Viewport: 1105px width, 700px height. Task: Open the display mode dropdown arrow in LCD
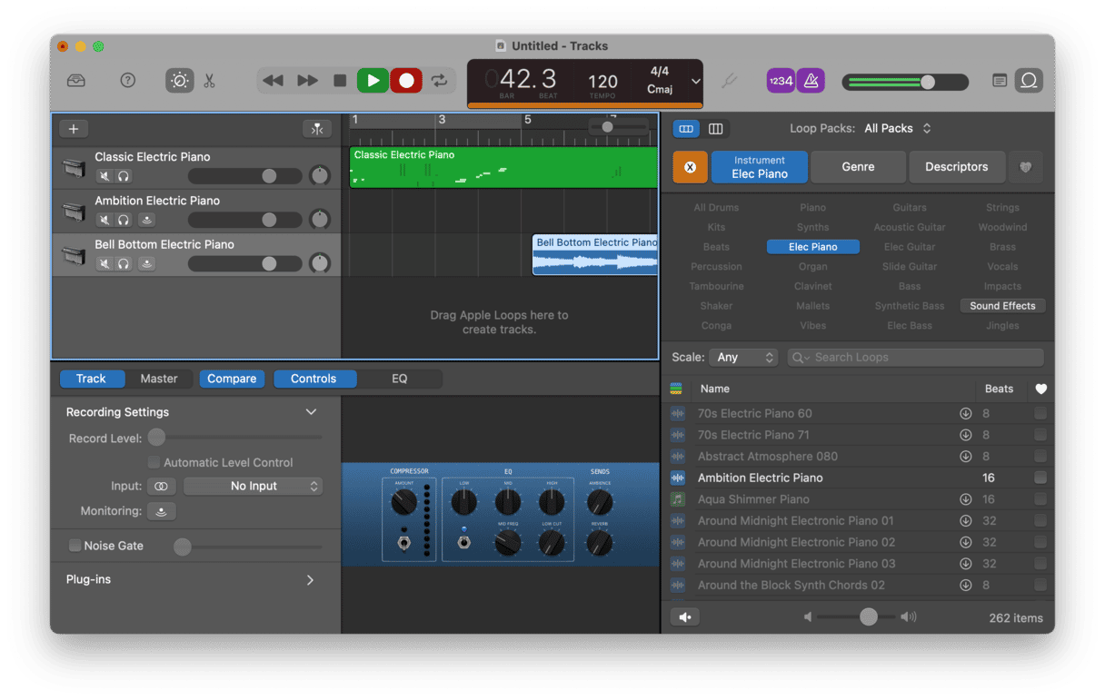696,82
